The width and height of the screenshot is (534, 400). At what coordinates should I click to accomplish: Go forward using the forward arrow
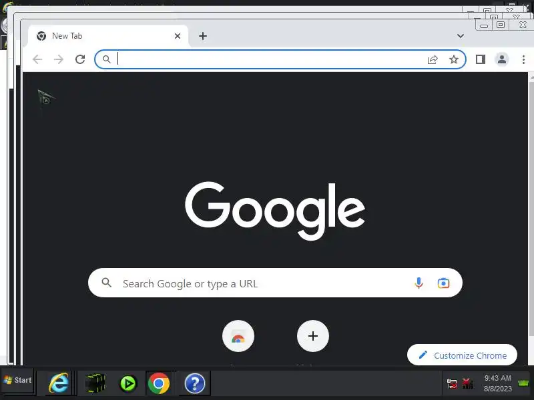(59, 59)
